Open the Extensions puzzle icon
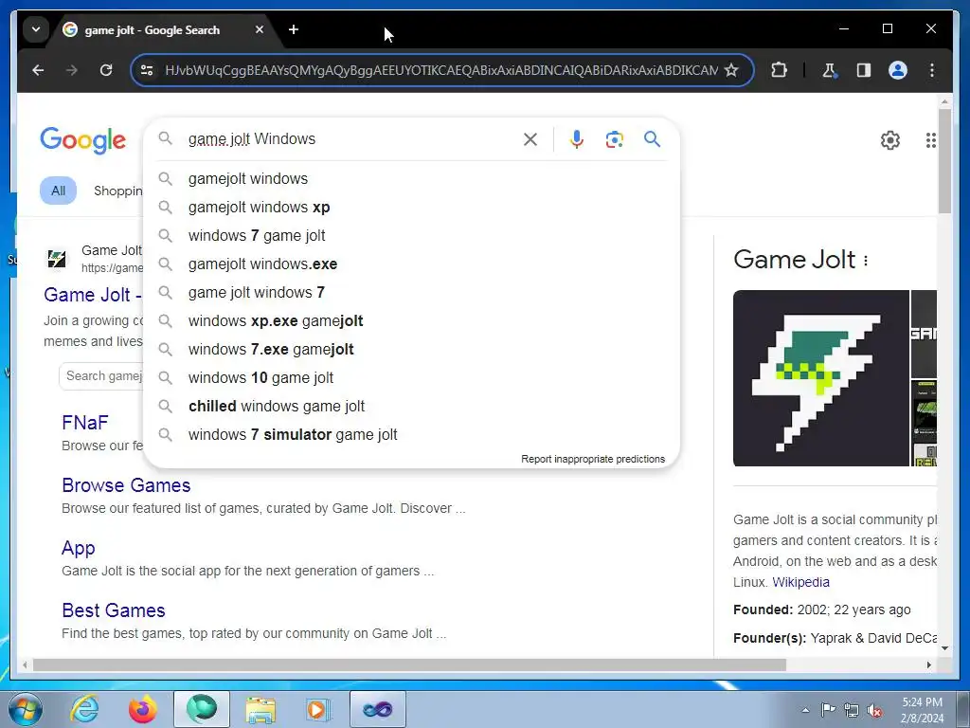 [779, 70]
